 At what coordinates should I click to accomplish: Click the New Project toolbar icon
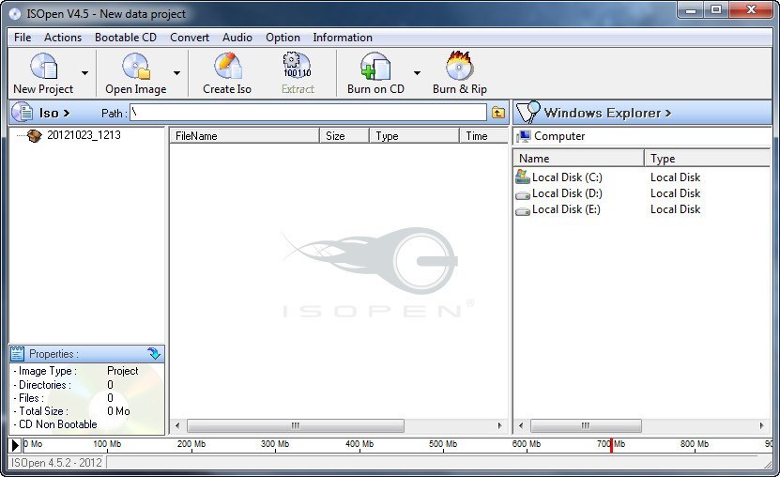(44, 66)
